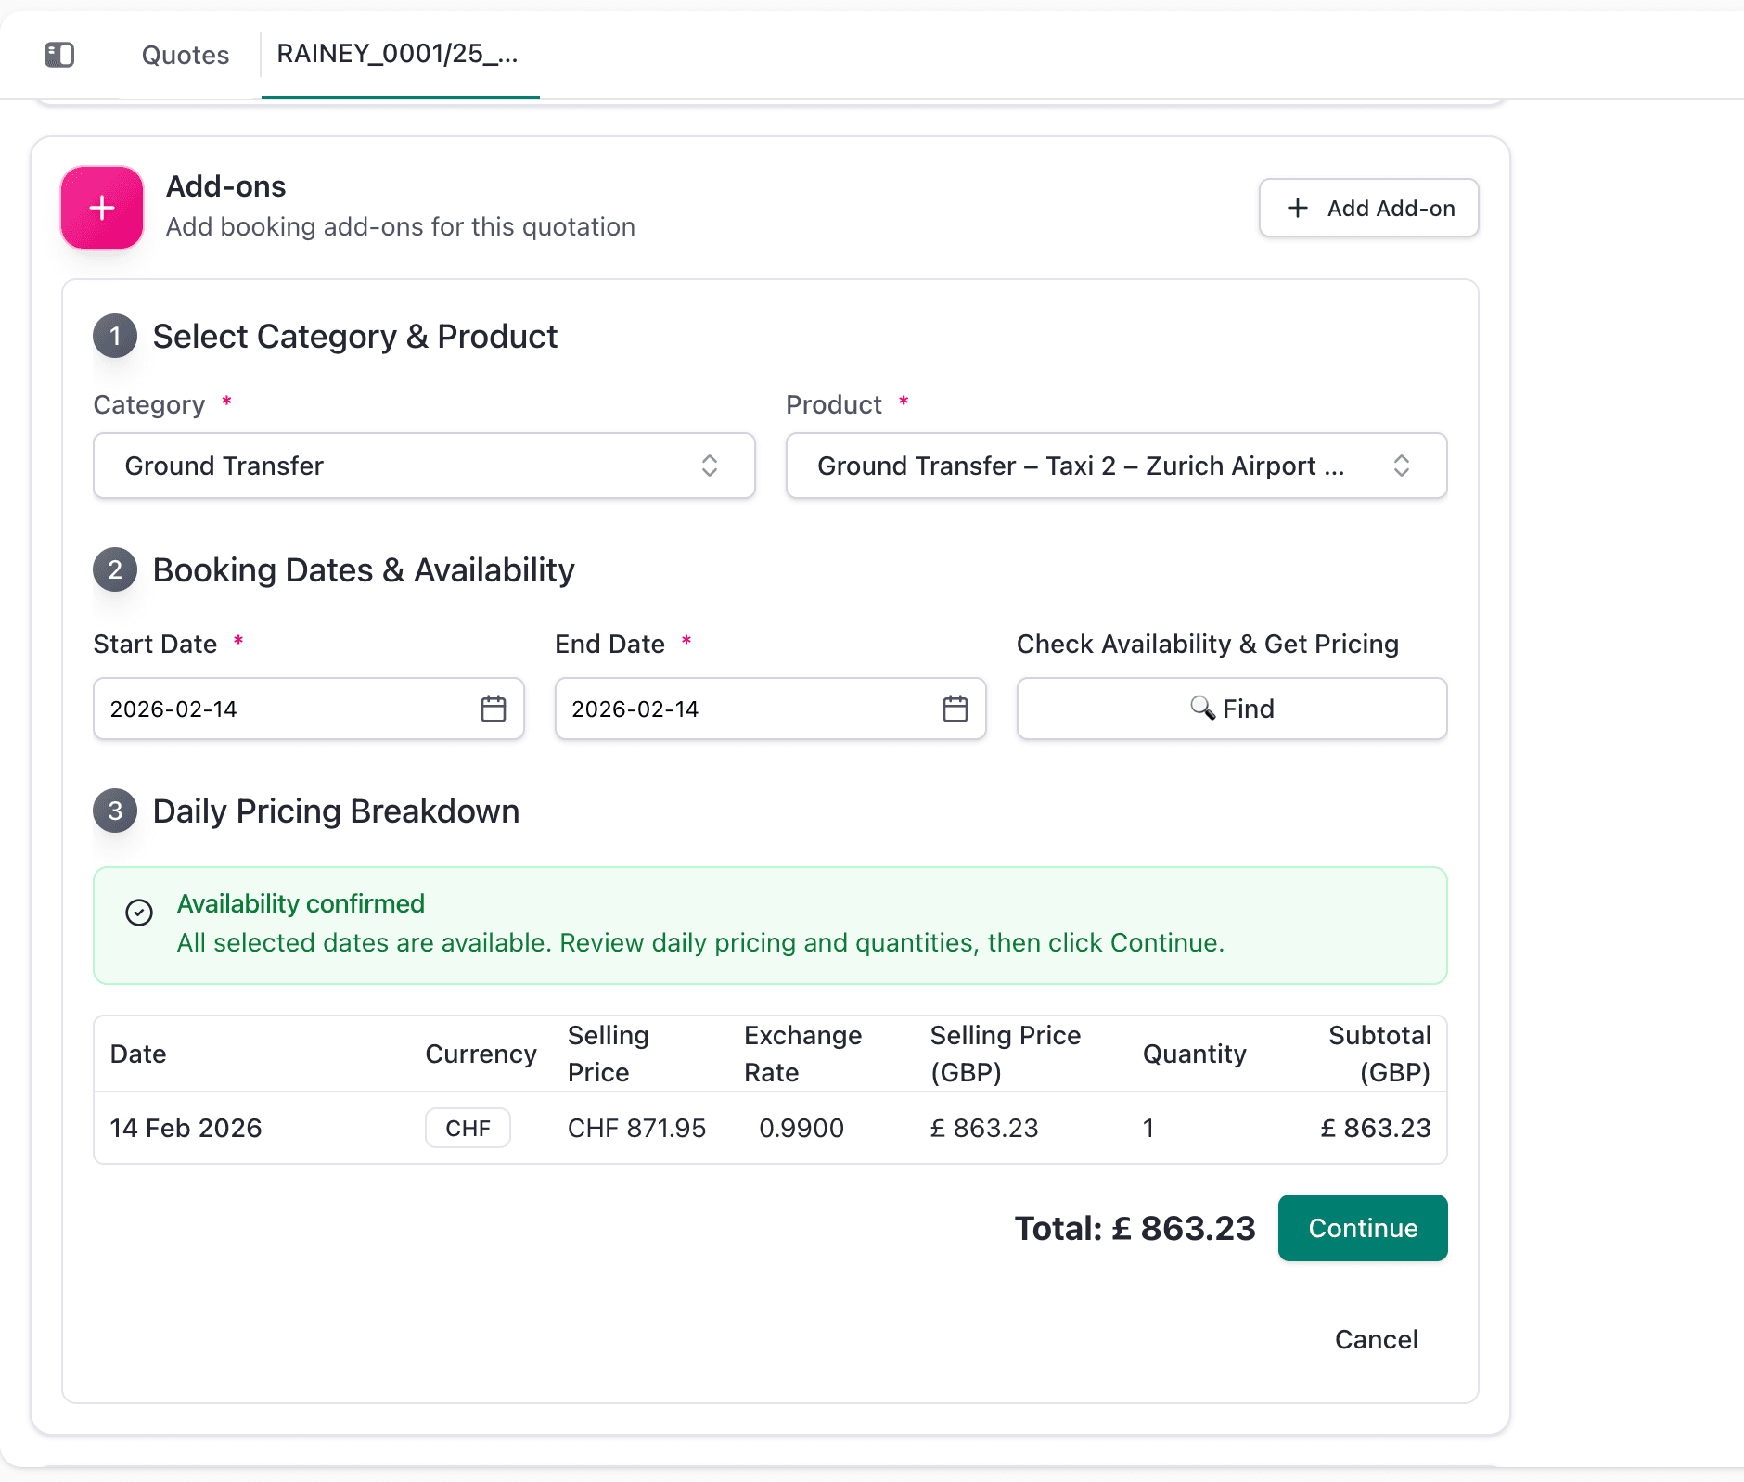This screenshot has width=1744, height=1482.
Task: Click the quantity value '1'
Action: (1148, 1128)
